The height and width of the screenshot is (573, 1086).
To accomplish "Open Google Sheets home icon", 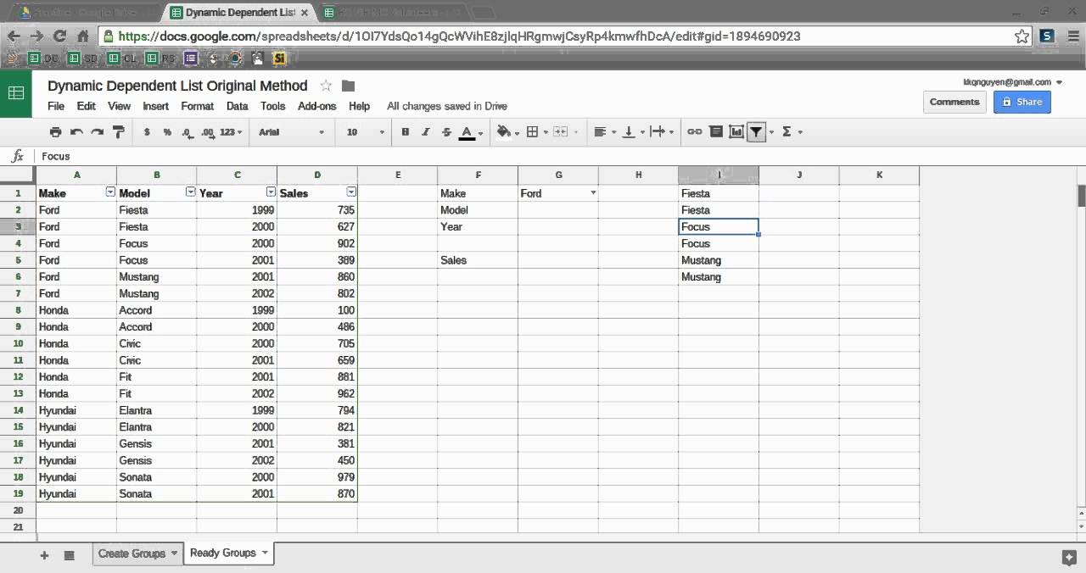I will 15,93.
